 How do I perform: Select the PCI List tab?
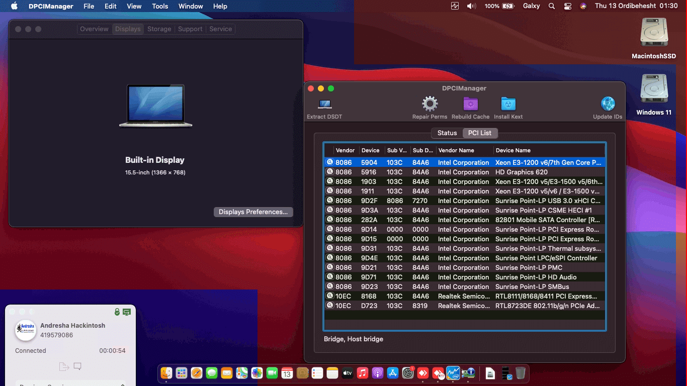tap(480, 133)
